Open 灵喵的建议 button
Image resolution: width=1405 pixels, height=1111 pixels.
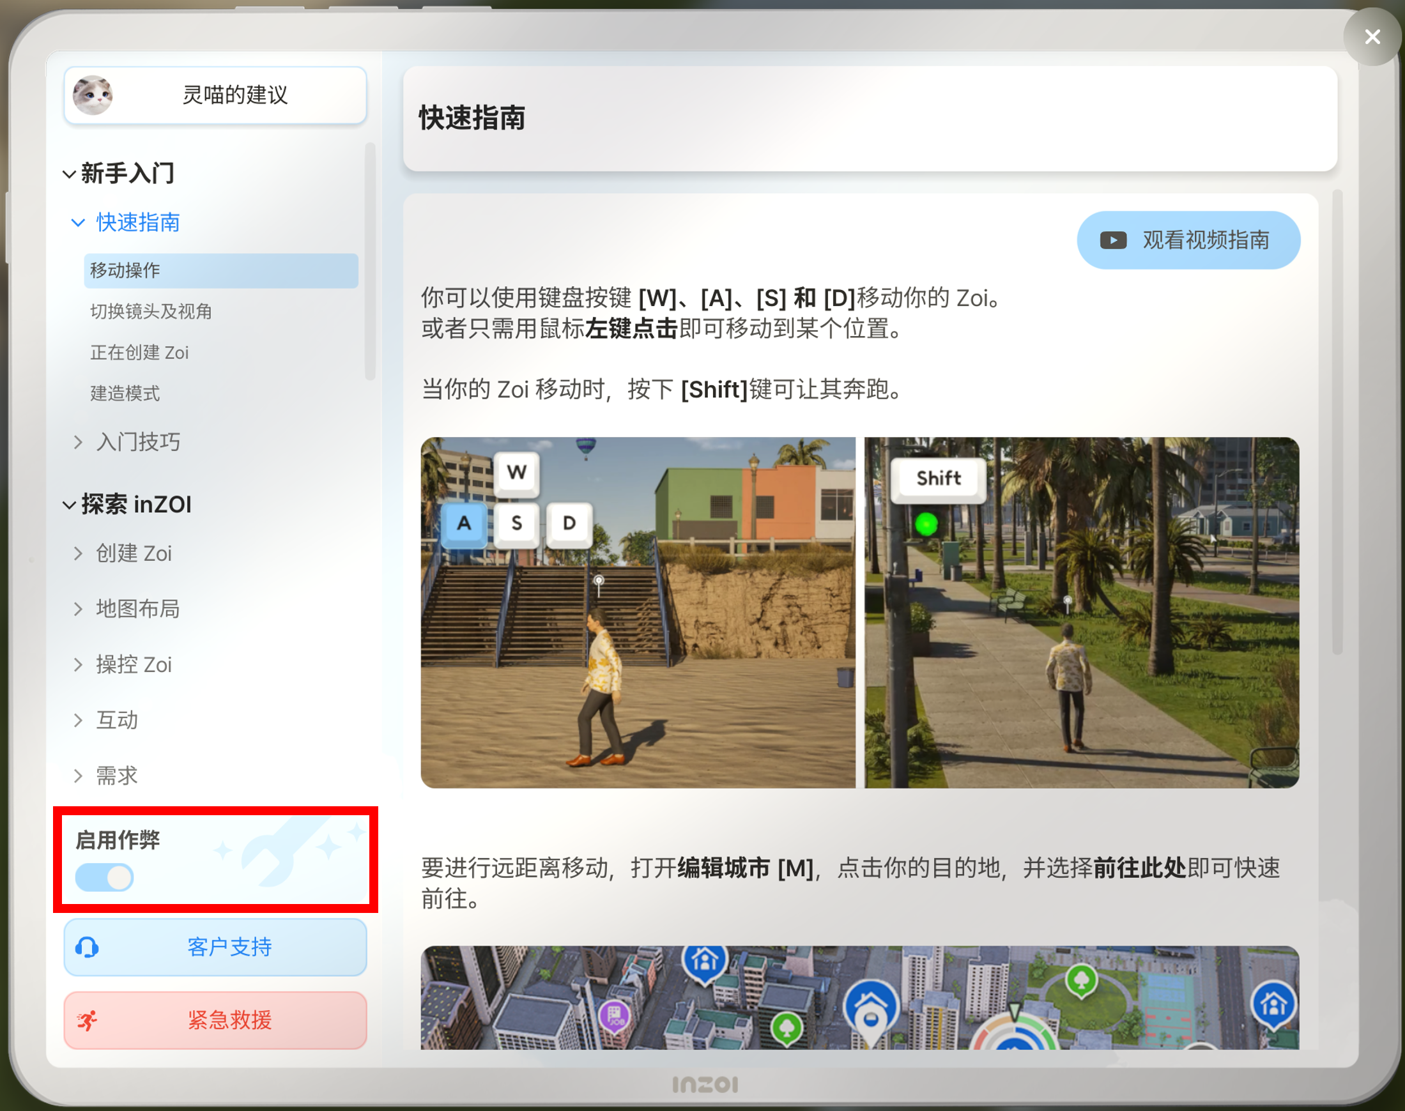coord(215,95)
